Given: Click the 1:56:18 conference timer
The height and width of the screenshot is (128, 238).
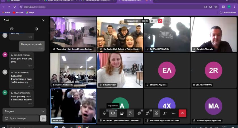Looking at the screenshot, I should [145, 21].
